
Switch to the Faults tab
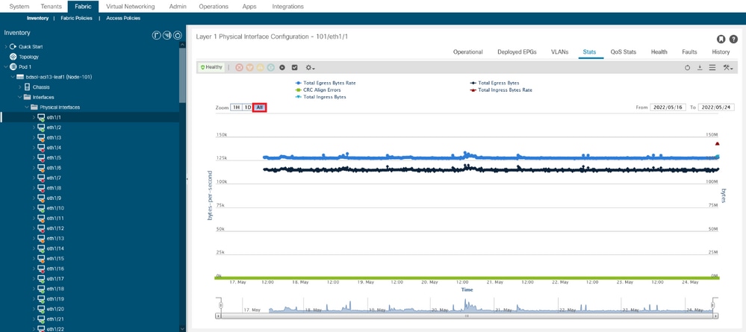(x=689, y=51)
